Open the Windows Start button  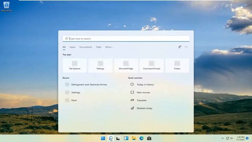(x=103, y=138)
